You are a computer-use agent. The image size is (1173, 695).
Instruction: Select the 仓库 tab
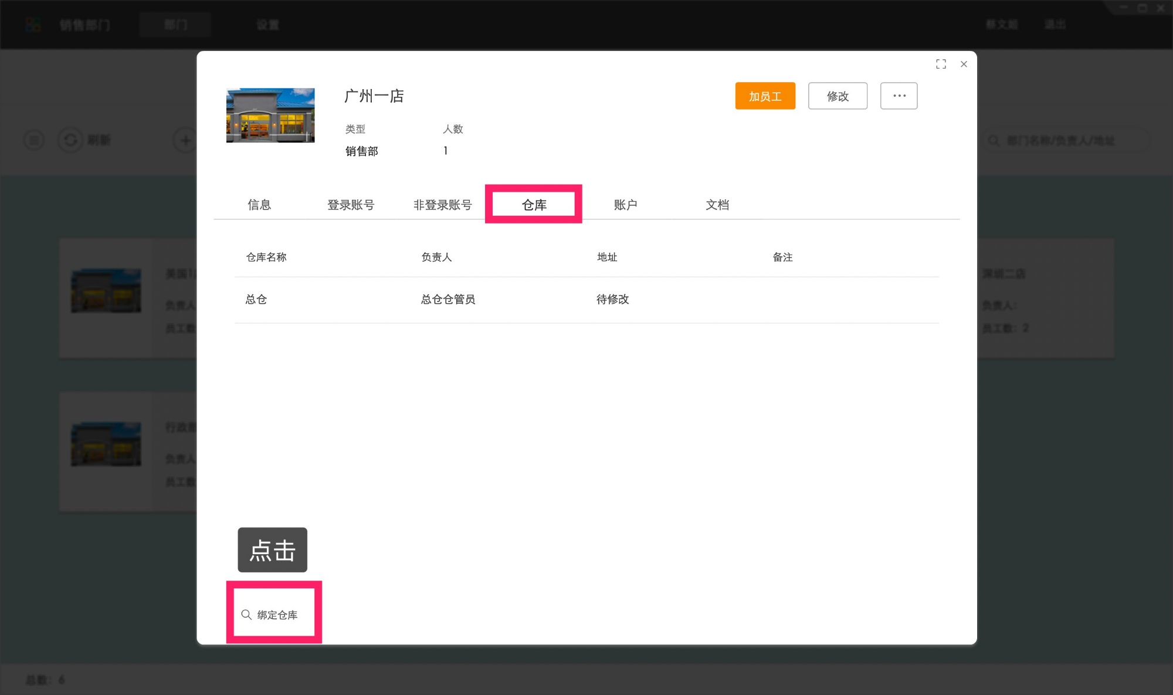(x=534, y=204)
